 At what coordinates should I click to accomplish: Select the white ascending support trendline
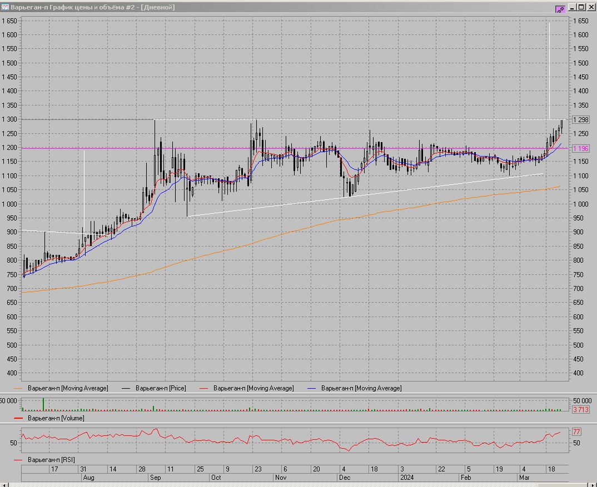[x=366, y=195]
